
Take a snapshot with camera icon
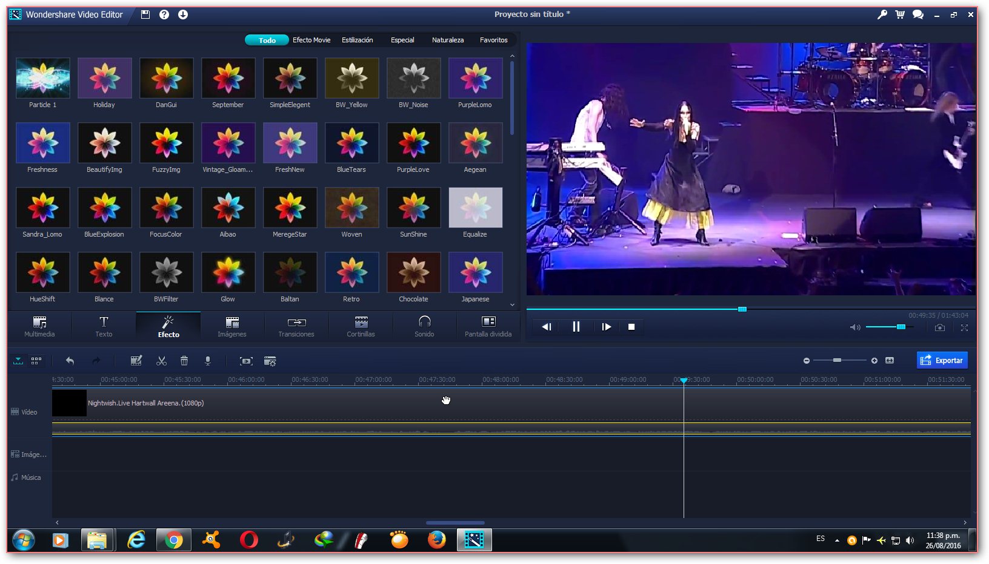click(939, 327)
